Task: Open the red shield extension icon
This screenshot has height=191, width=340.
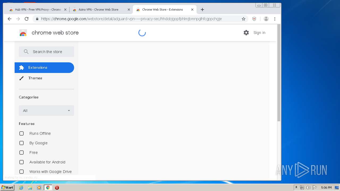Action: (254, 19)
